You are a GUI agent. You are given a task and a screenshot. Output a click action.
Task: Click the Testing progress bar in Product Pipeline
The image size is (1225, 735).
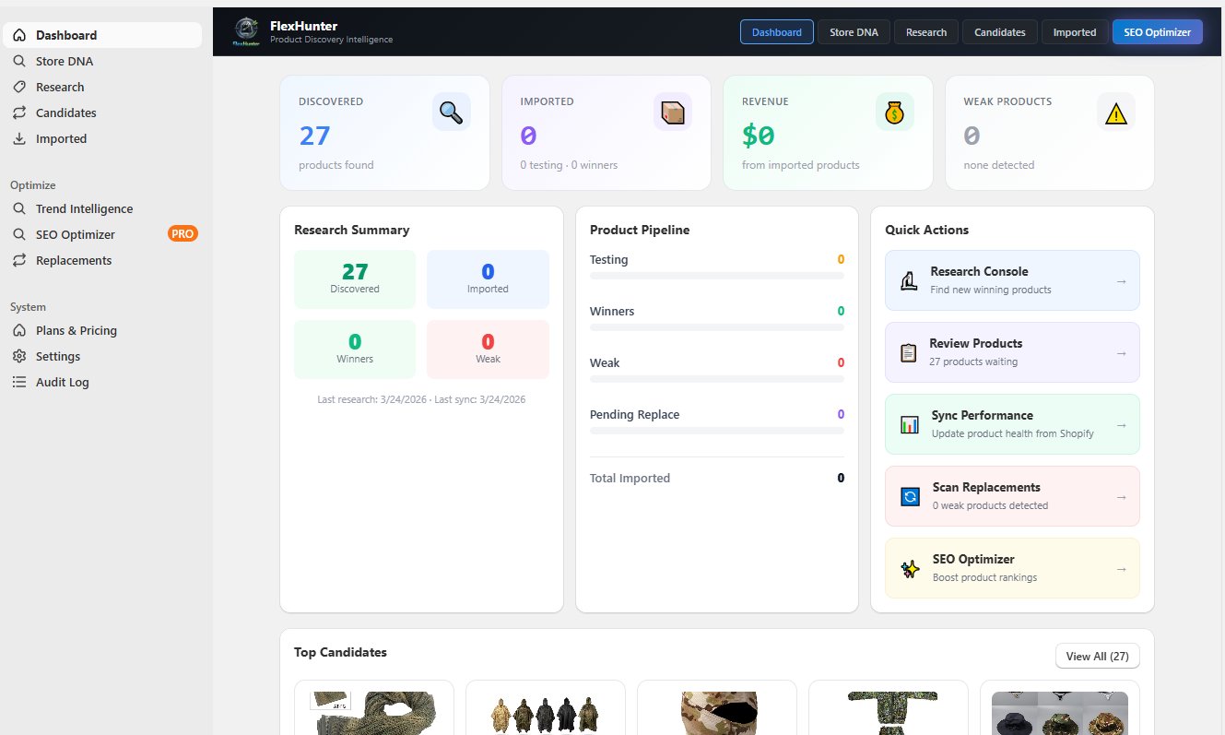(x=717, y=276)
